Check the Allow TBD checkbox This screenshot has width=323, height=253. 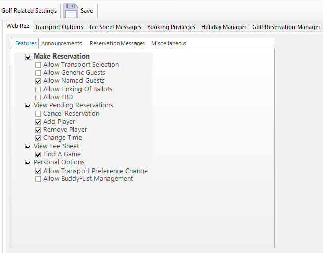[38, 97]
